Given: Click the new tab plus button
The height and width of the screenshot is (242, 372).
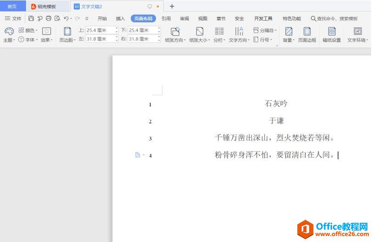Looking at the screenshot, I should pos(172,6).
